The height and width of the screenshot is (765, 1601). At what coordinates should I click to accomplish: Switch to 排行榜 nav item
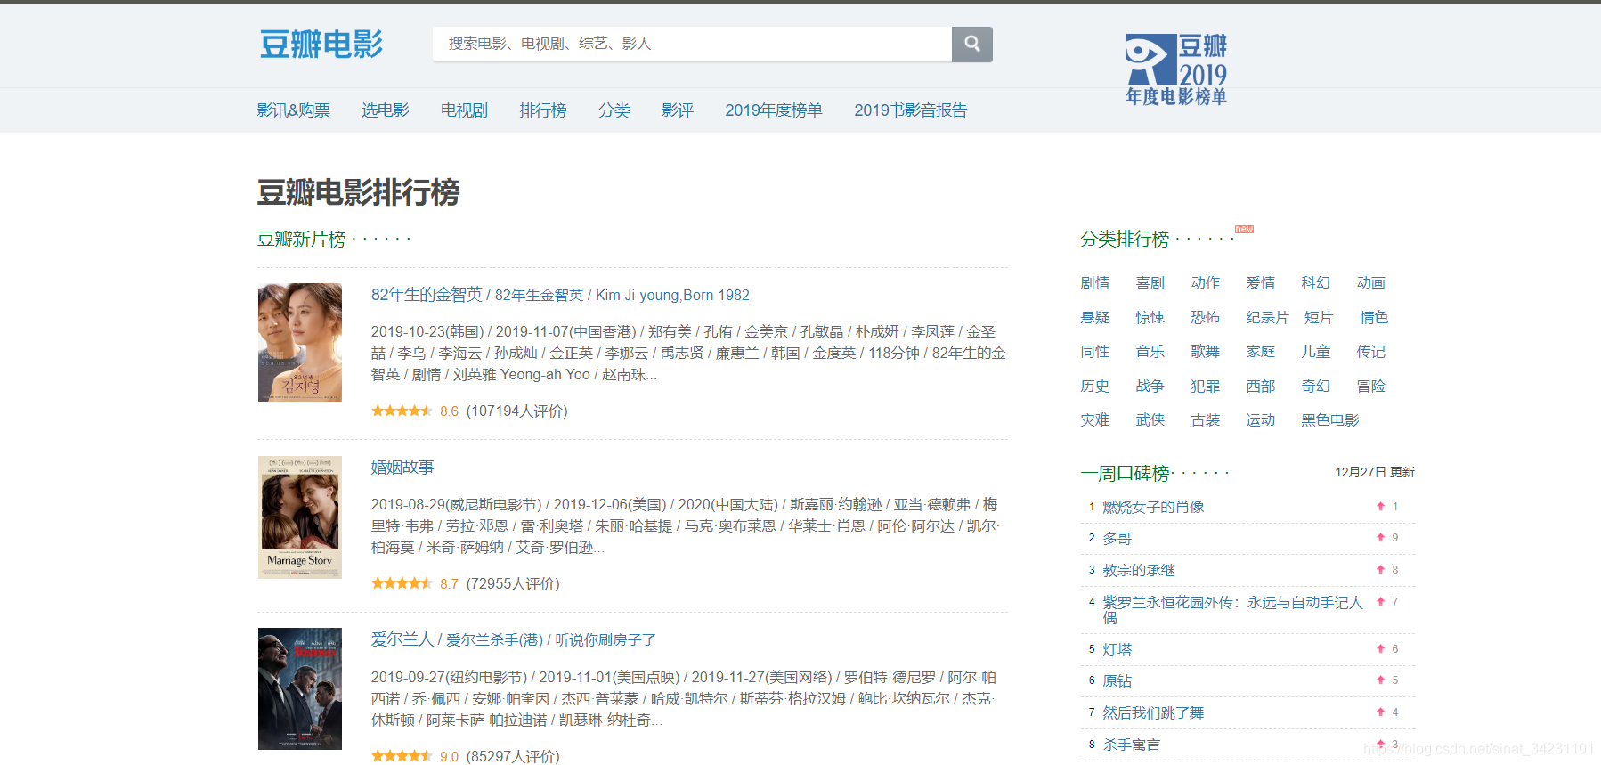(543, 110)
